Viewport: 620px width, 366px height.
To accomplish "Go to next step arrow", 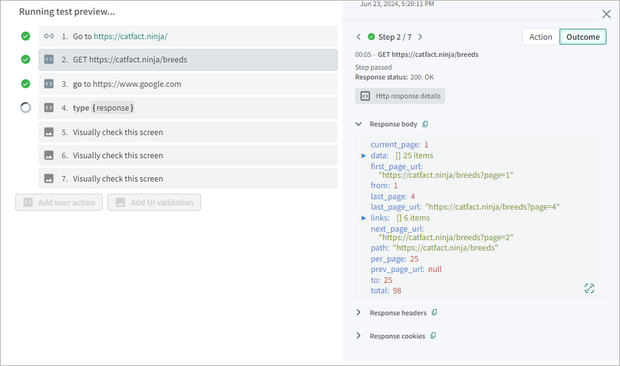I will 420,37.
